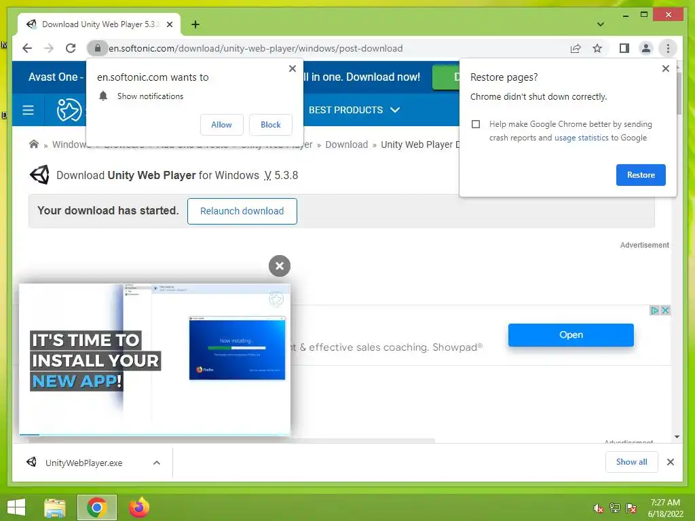Close the Download Unity Web Player tab
Screen dimensions: 695x521
pos(169,24)
